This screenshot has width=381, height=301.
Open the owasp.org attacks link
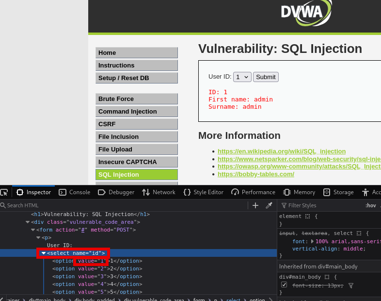(x=299, y=167)
